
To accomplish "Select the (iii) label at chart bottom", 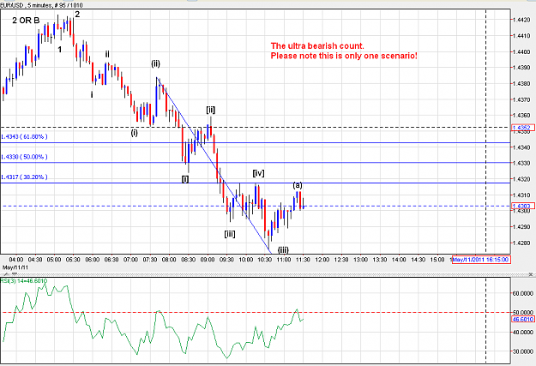I will 283,249.
